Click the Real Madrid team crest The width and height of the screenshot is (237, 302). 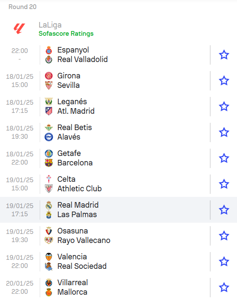click(x=49, y=205)
